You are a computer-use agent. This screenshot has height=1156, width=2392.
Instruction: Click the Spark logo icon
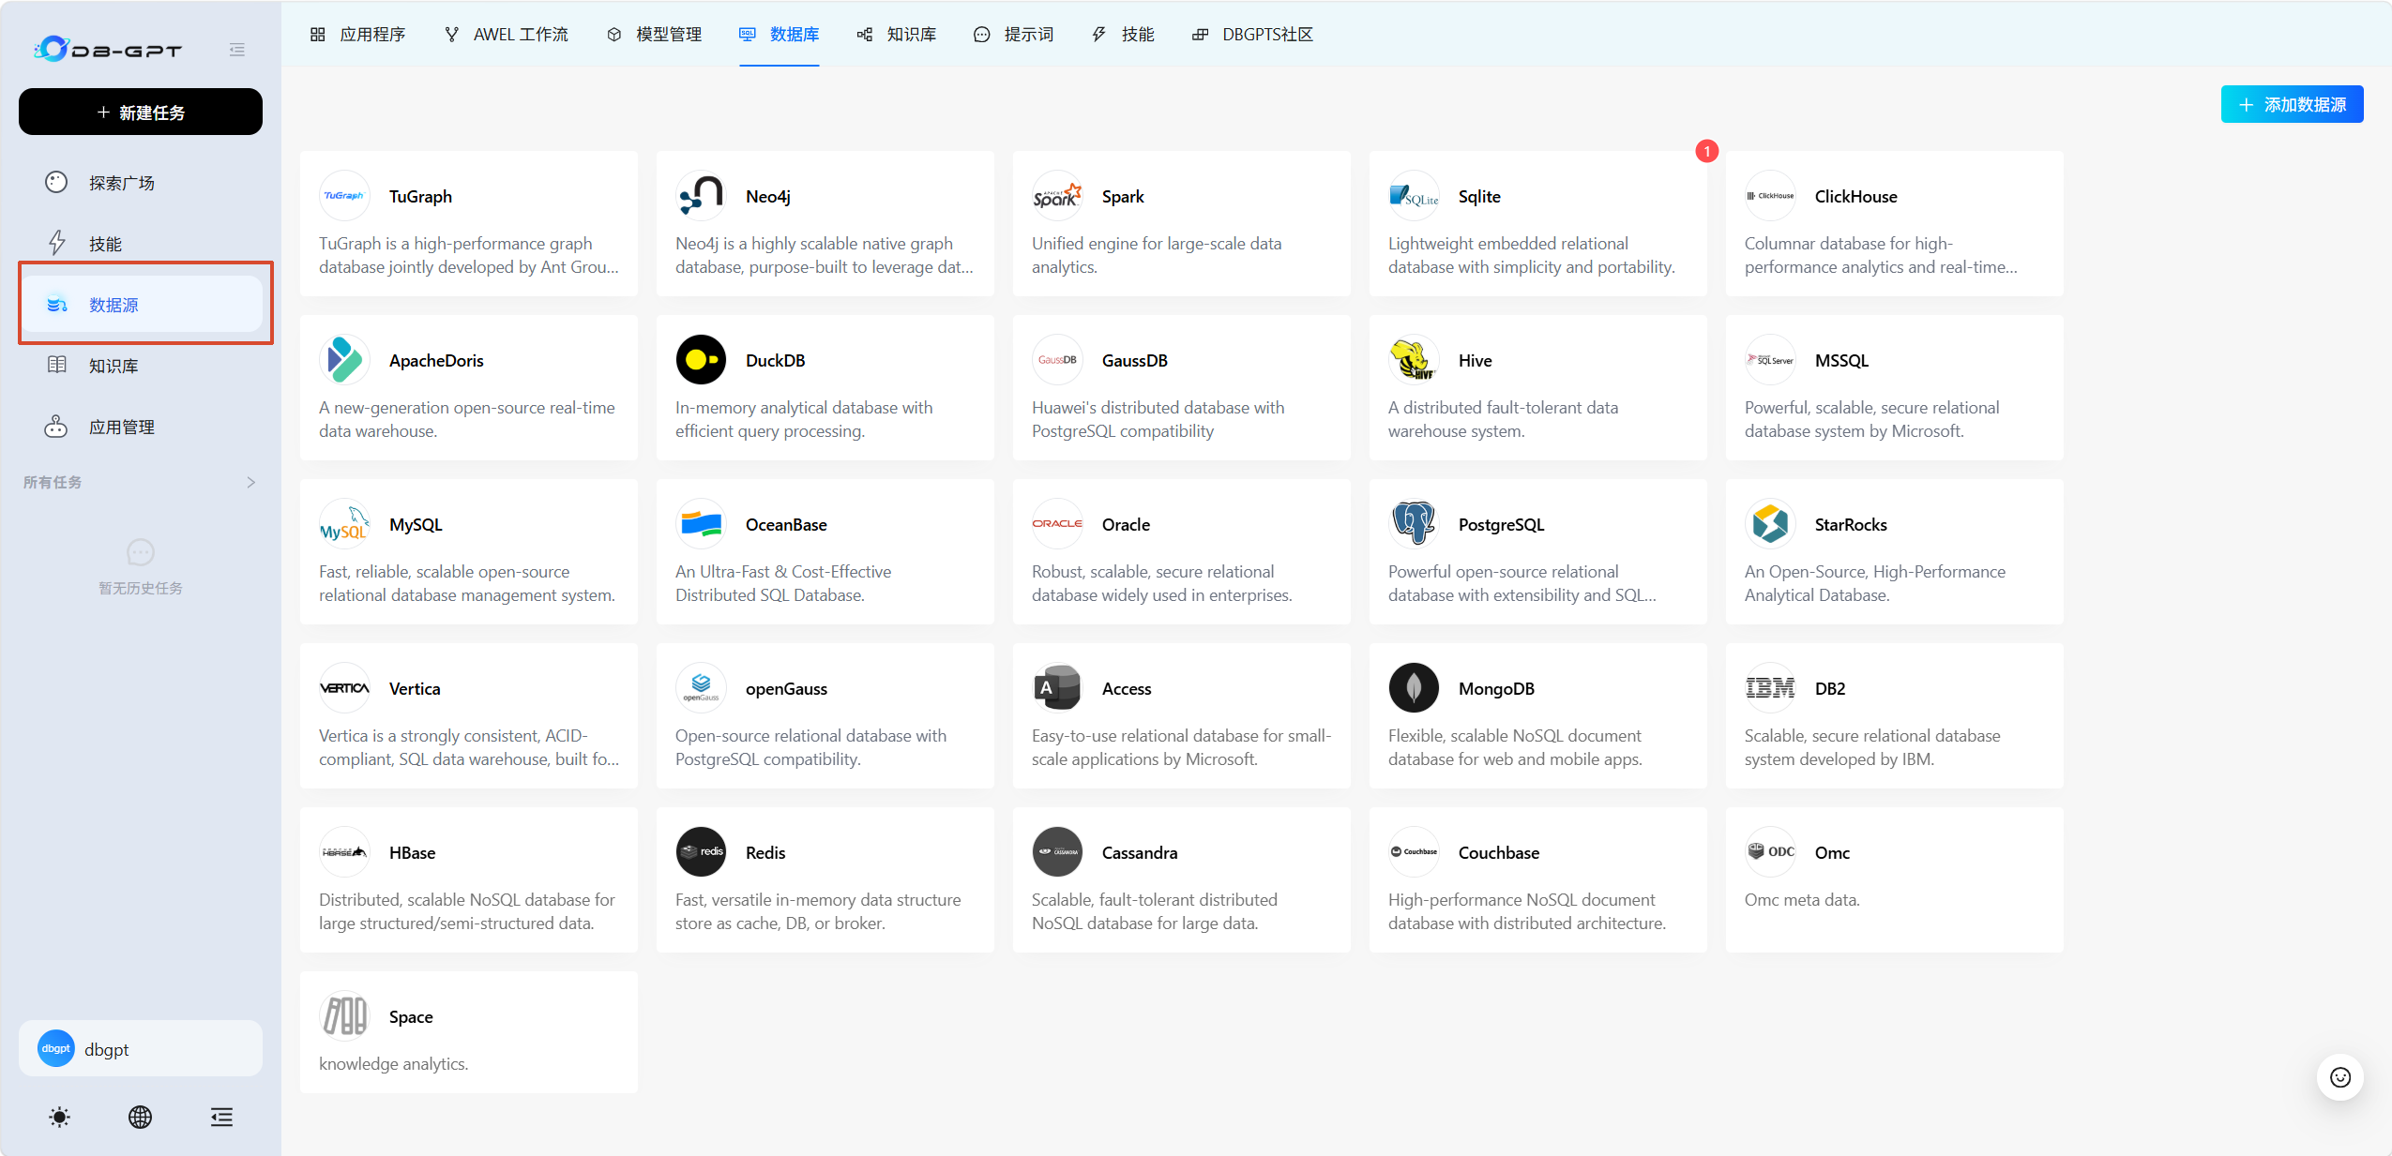click(x=1057, y=196)
